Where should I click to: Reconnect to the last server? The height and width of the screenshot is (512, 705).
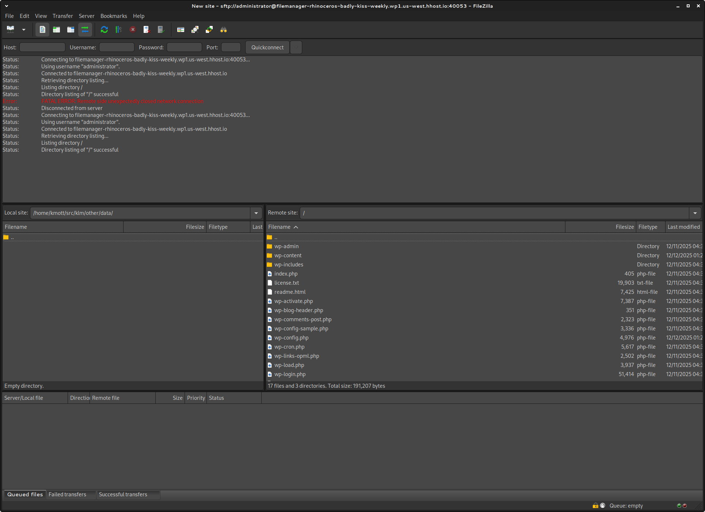(161, 30)
